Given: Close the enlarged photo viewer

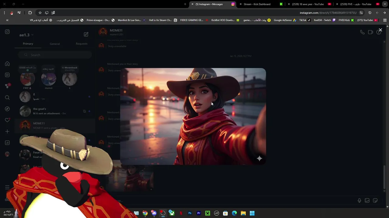Looking at the screenshot, I should (380, 30).
